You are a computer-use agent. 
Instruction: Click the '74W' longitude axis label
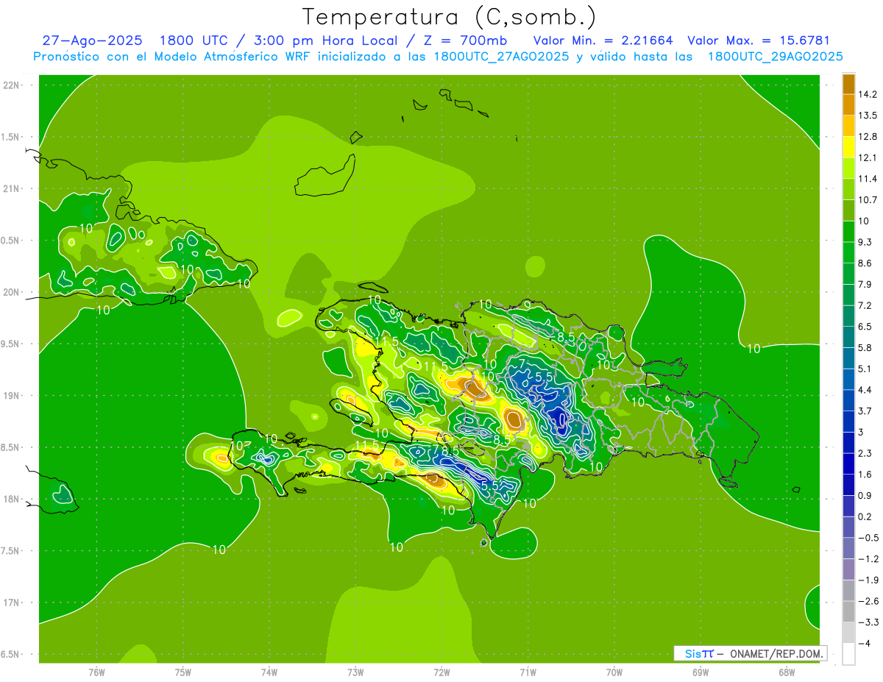point(269,672)
